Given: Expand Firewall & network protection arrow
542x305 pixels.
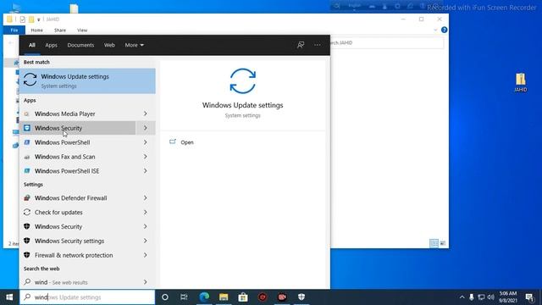Looking at the screenshot, I should coord(146,255).
